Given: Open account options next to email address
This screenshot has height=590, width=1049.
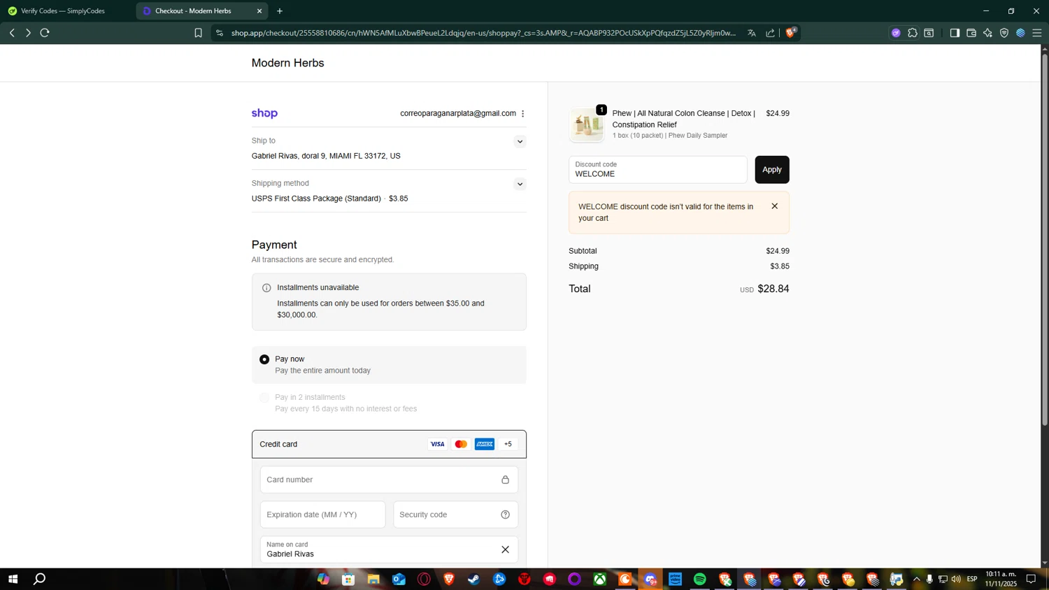Looking at the screenshot, I should (x=523, y=113).
